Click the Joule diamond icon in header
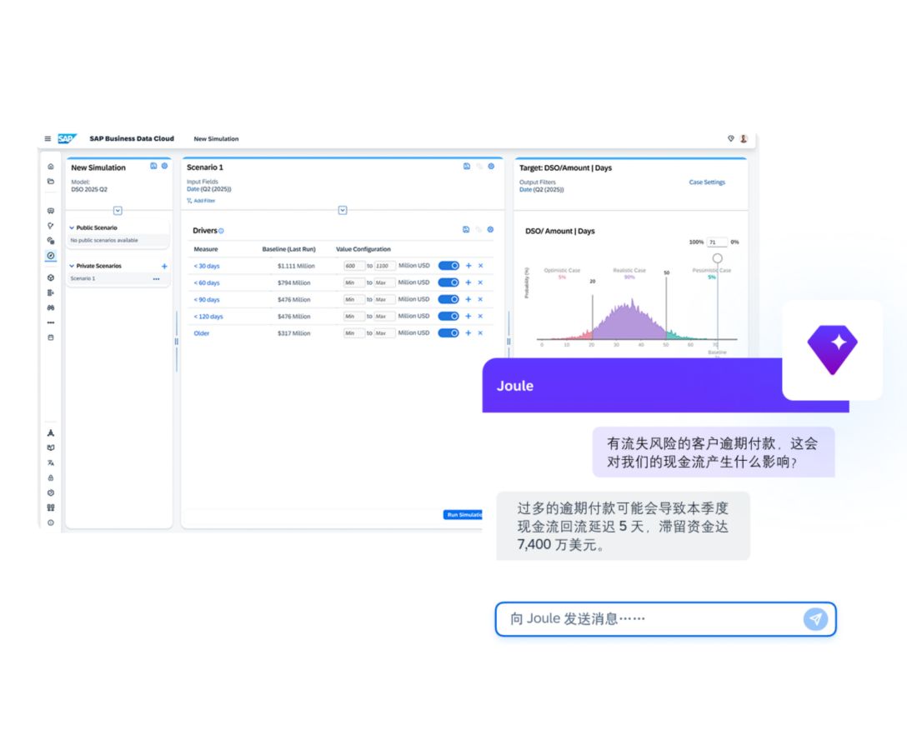 tap(731, 139)
